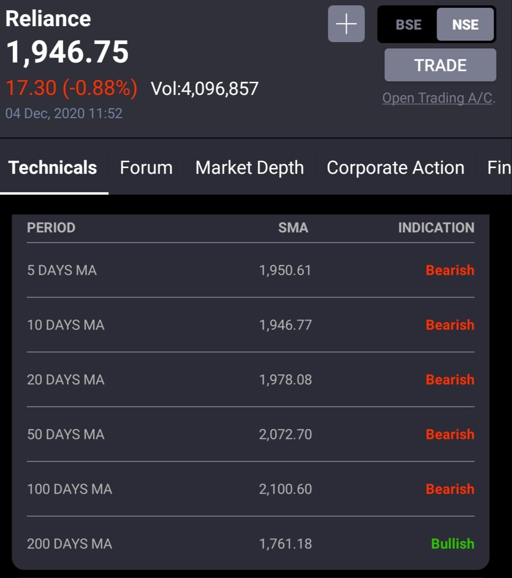Image resolution: width=512 pixels, height=578 pixels.
Task: Select the 20 DAYS MA row label
Action: (x=66, y=380)
